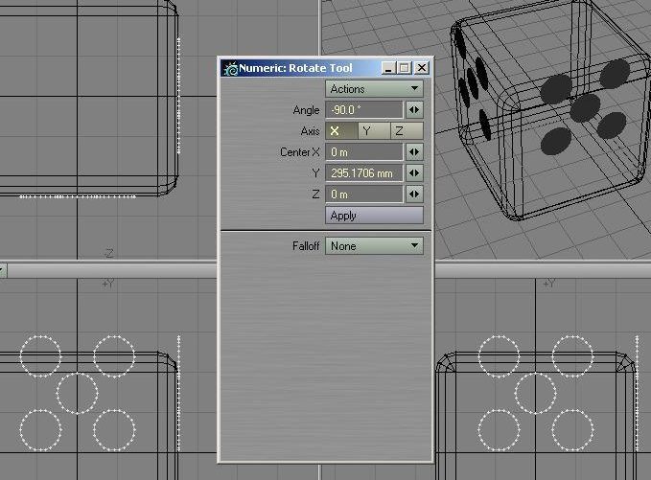Click the Center Z arrow stepper
Viewport: 651px width, 480px height.
[414, 194]
